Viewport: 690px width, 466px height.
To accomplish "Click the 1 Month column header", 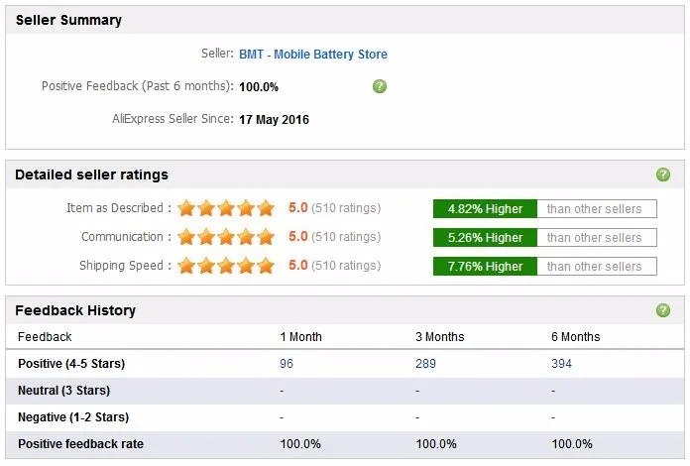I will tap(301, 337).
